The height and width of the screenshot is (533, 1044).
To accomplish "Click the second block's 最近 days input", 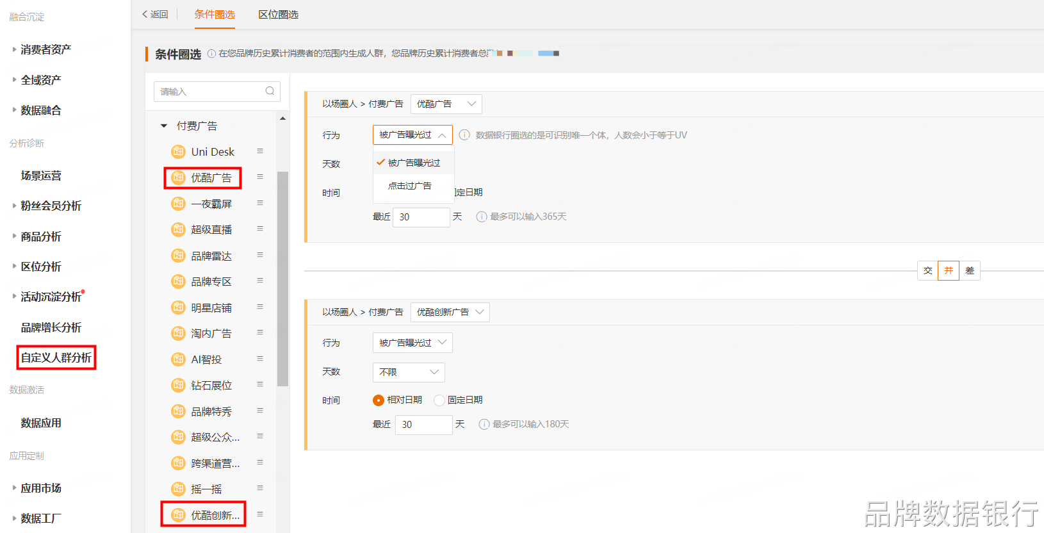I will (x=423, y=425).
